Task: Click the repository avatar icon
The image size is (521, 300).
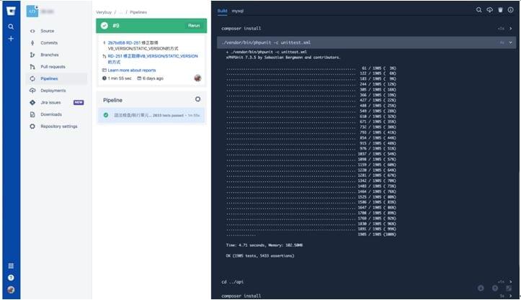Action: (32, 12)
